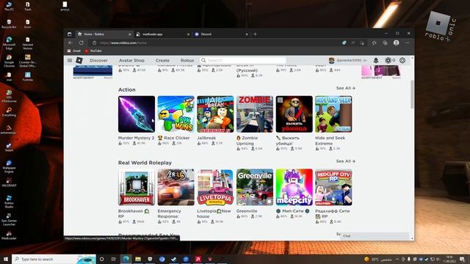Open Zombie Uprising game thumbnail
The image size is (470, 264).
pos(255,114)
